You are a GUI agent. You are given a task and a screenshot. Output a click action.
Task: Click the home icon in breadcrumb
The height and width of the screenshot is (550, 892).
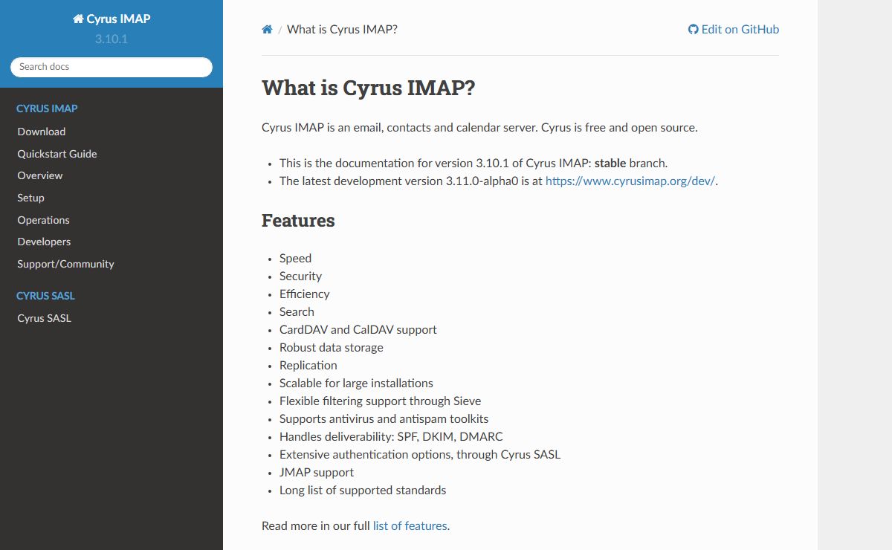click(x=267, y=30)
